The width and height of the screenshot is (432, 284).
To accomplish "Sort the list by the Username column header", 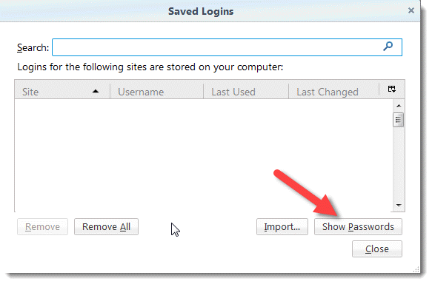I will coord(156,92).
